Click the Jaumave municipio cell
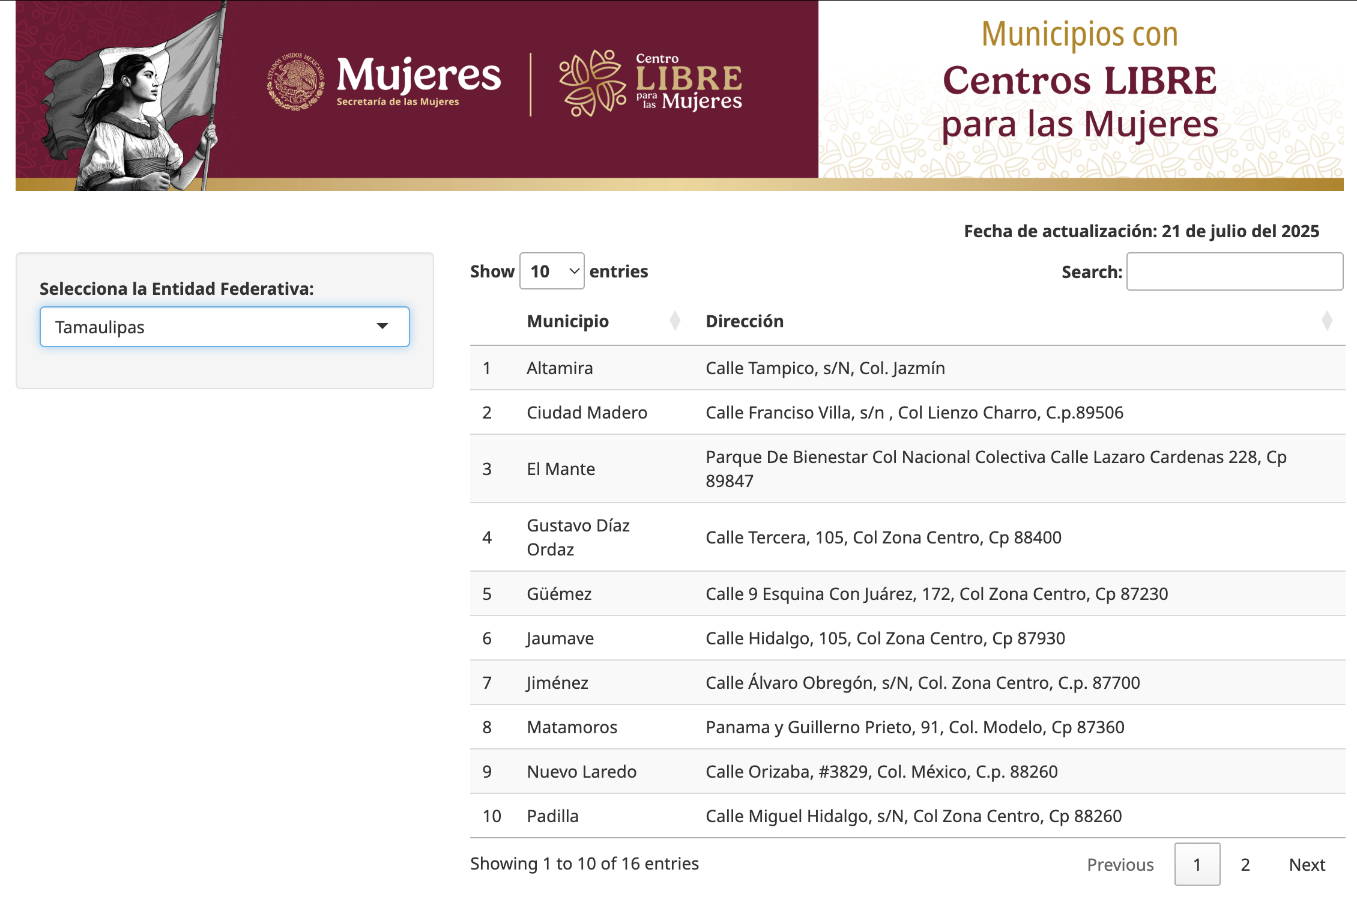This screenshot has width=1357, height=920. [x=560, y=638]
